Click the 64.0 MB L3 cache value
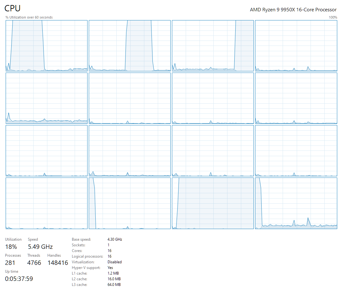 (x=114, y=285)
